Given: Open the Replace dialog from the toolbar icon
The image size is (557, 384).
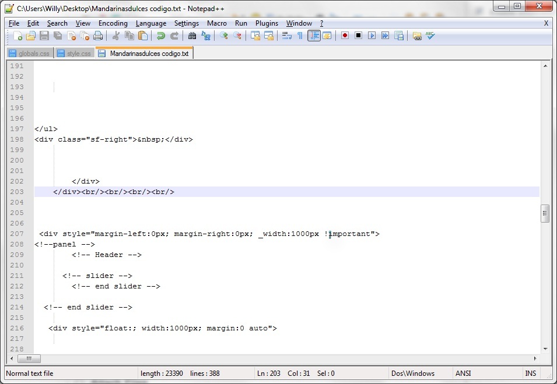Looking at the screenshot, I should click(x=206, y=36).
